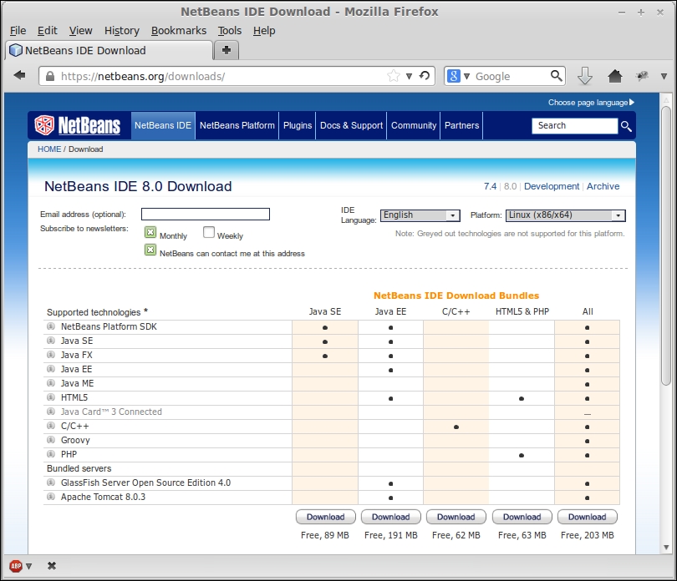Image resolution: width=677 pixels, height=581 pixels.
Task: Open the Archive link for older releases
Action: coord(603,186)
